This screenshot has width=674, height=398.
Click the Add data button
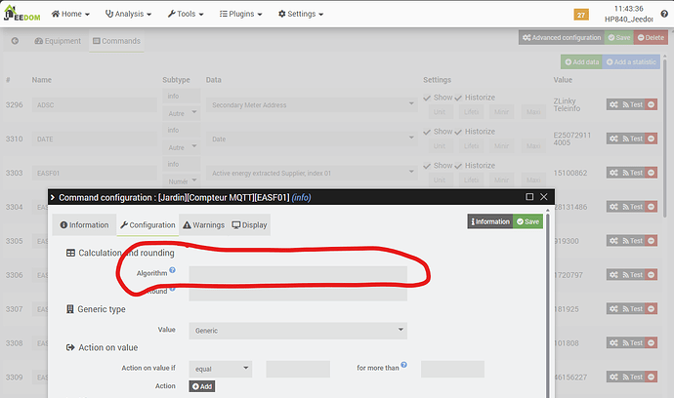(x=581, y=61)
